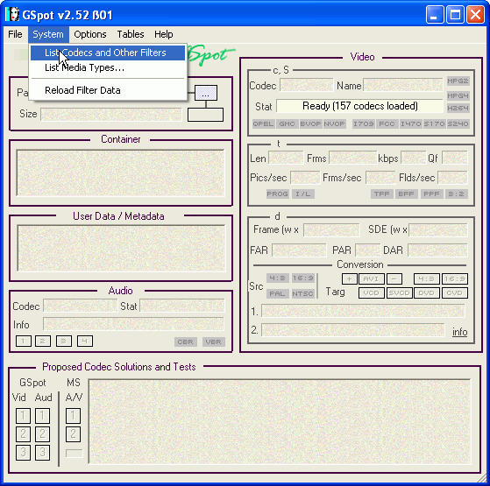Click the GMC flag indicator

coord(287,124)
